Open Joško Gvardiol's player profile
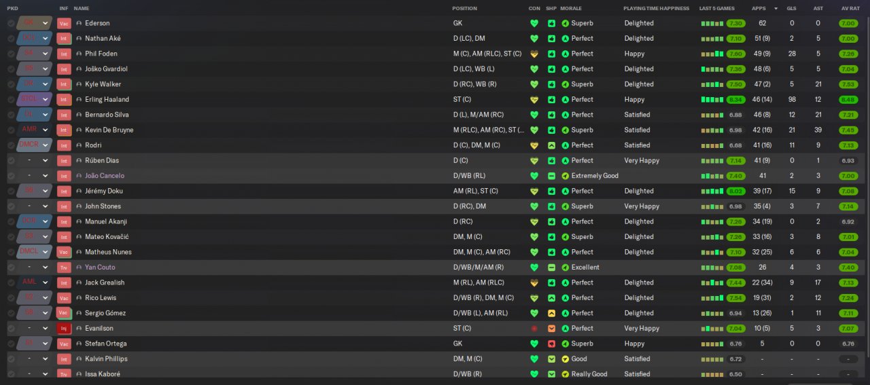 [106, 69]
